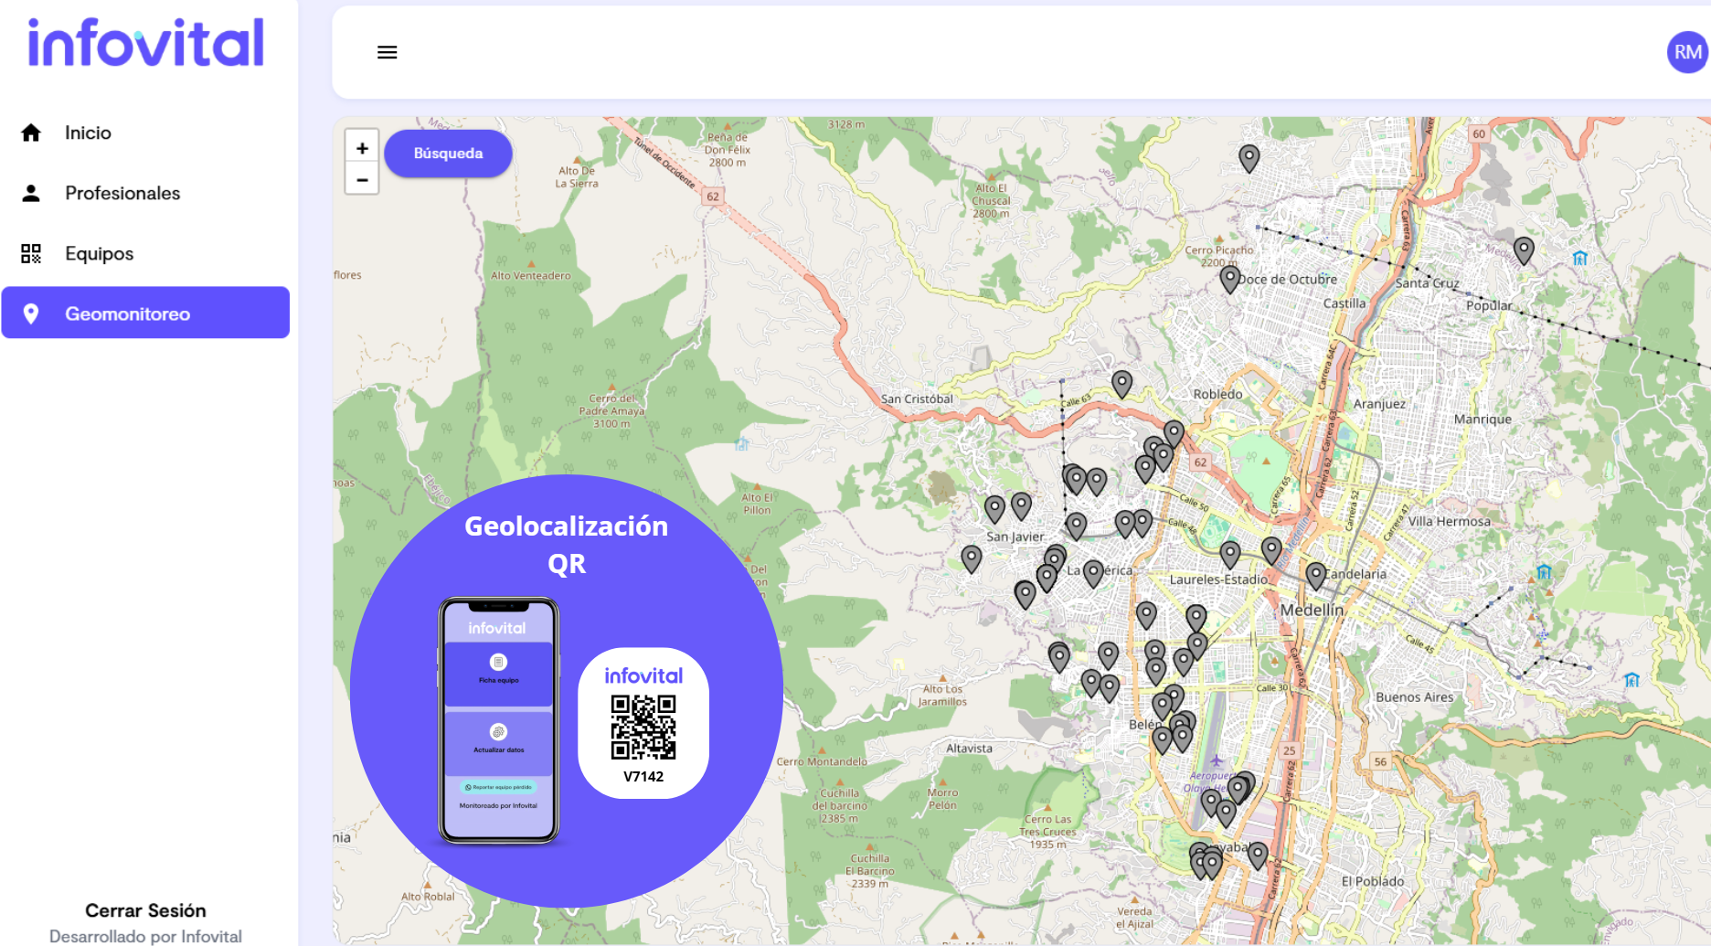Select the Equipos QR grid icon
Viewport: 1711px width, 946px height.
tap(31, 253)
